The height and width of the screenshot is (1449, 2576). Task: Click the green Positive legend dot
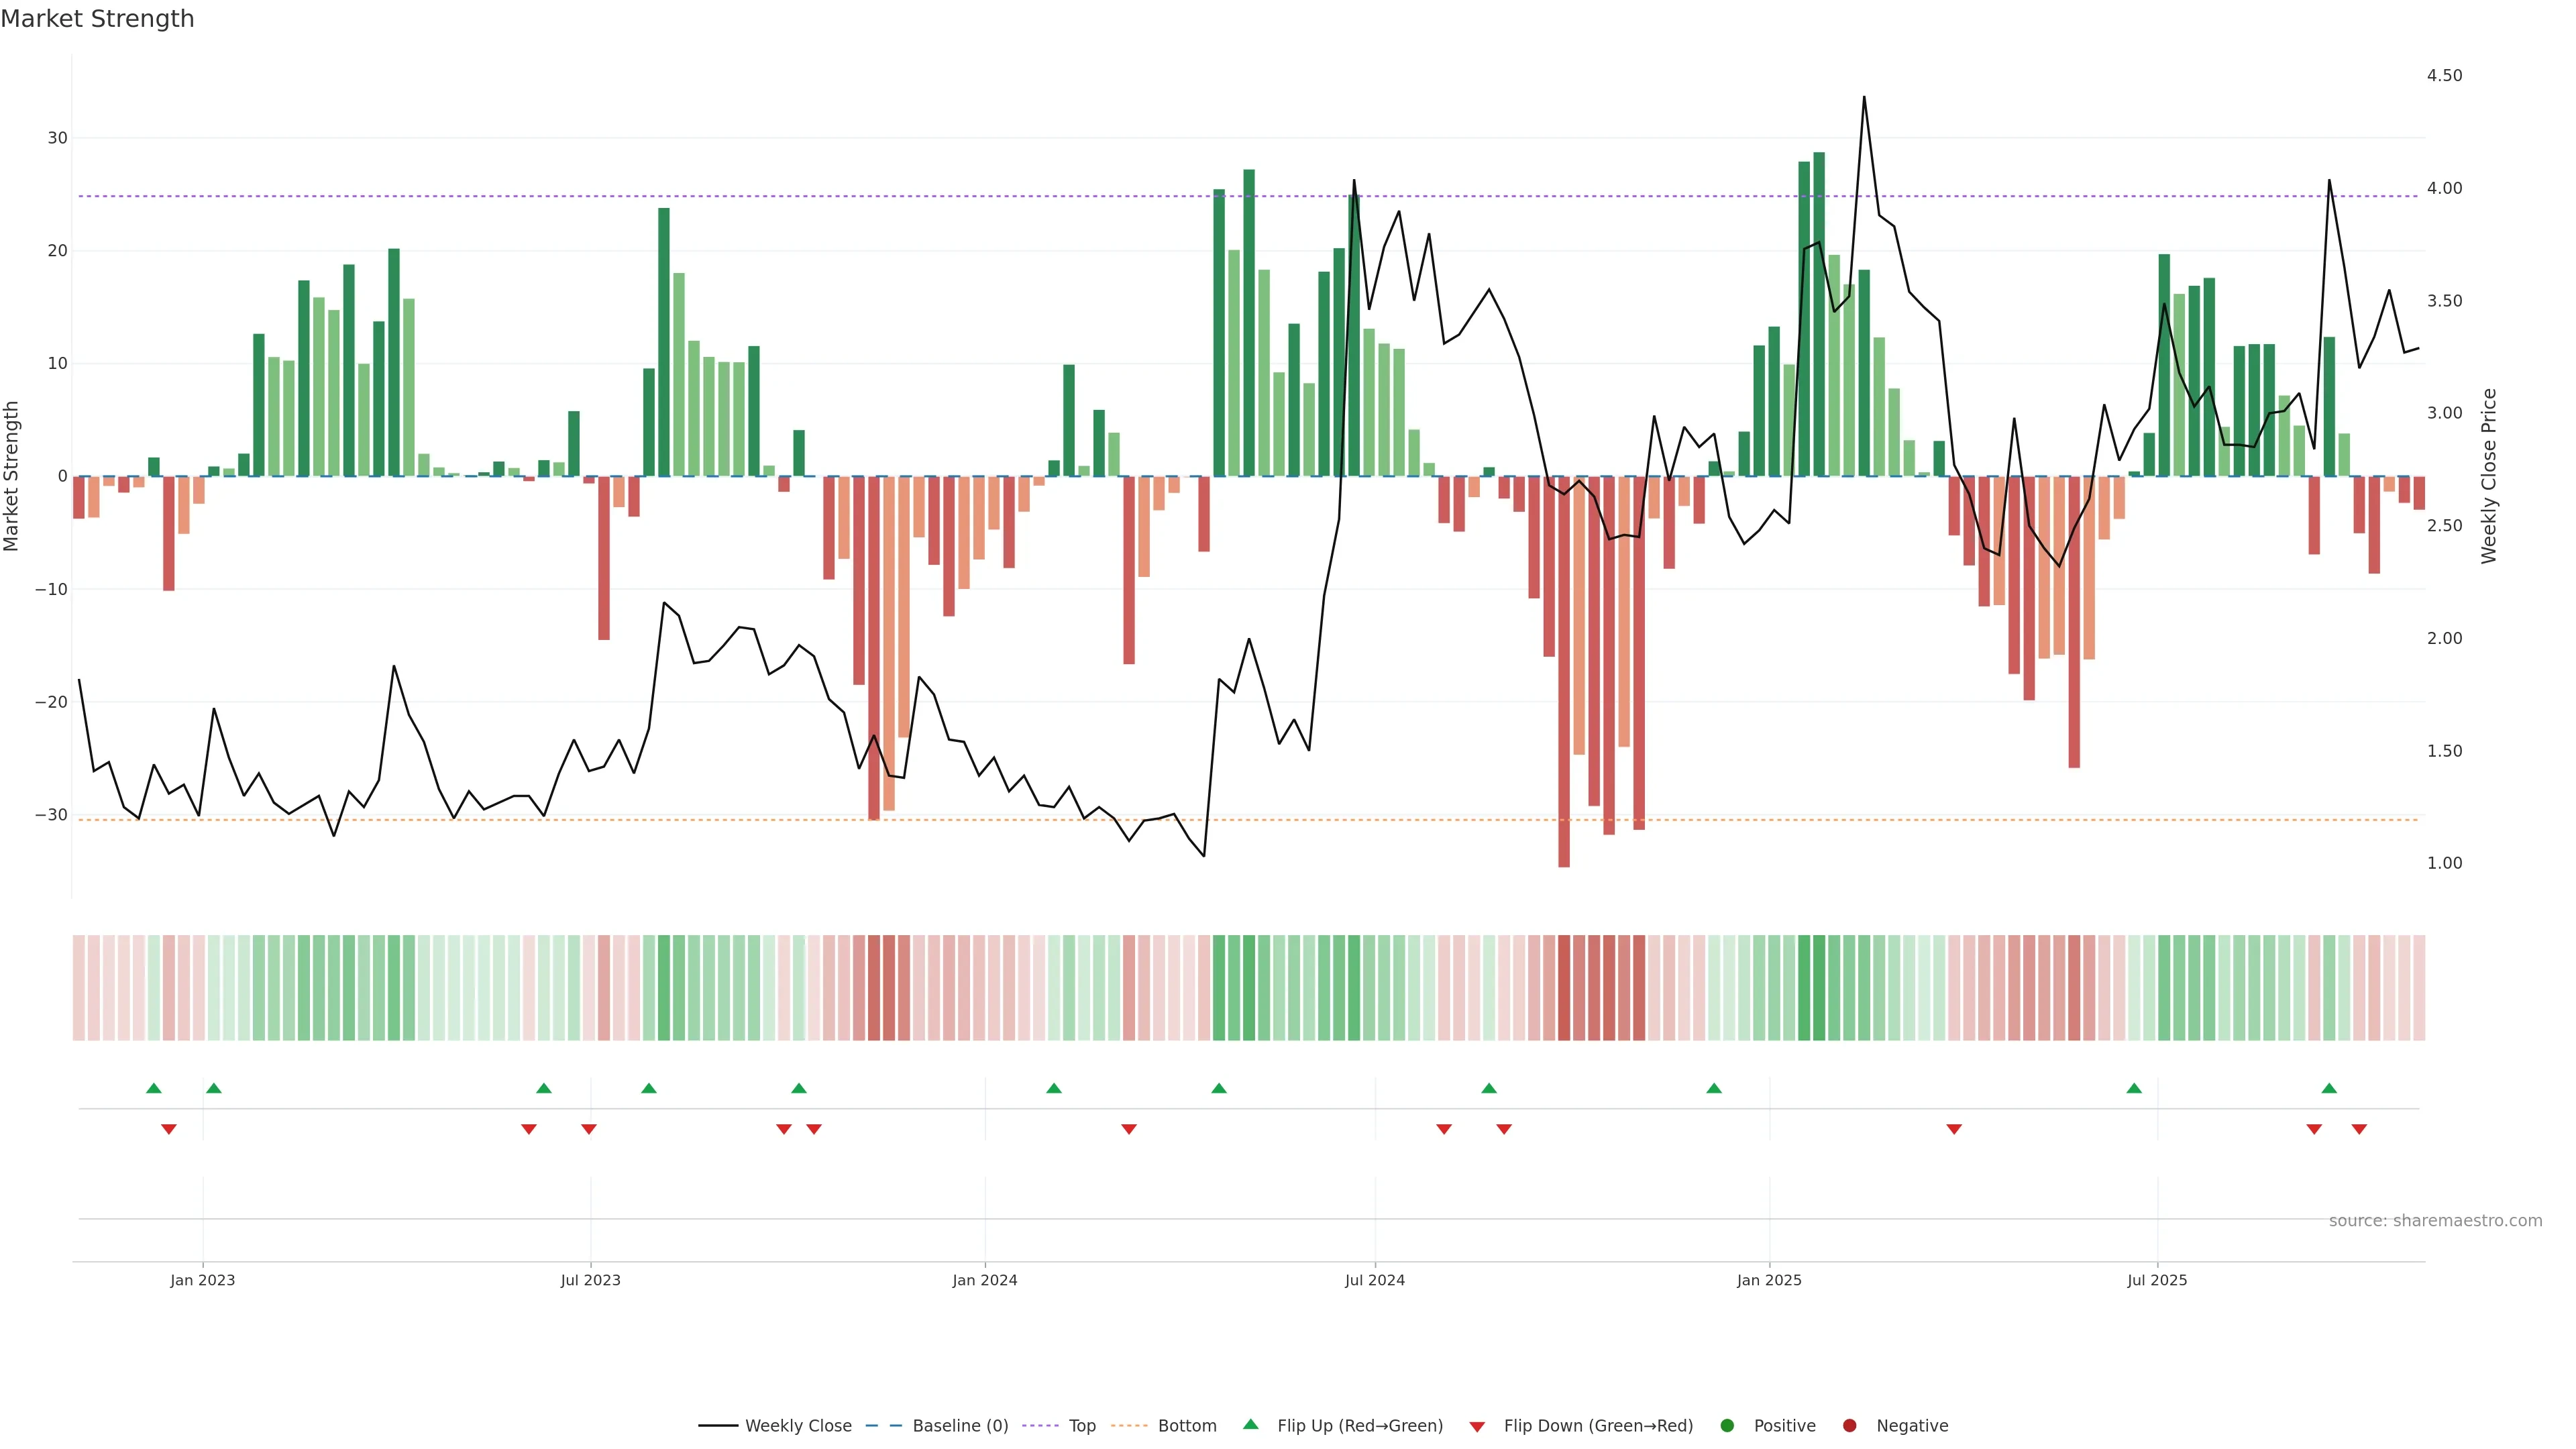[x=1727, y=1425]
